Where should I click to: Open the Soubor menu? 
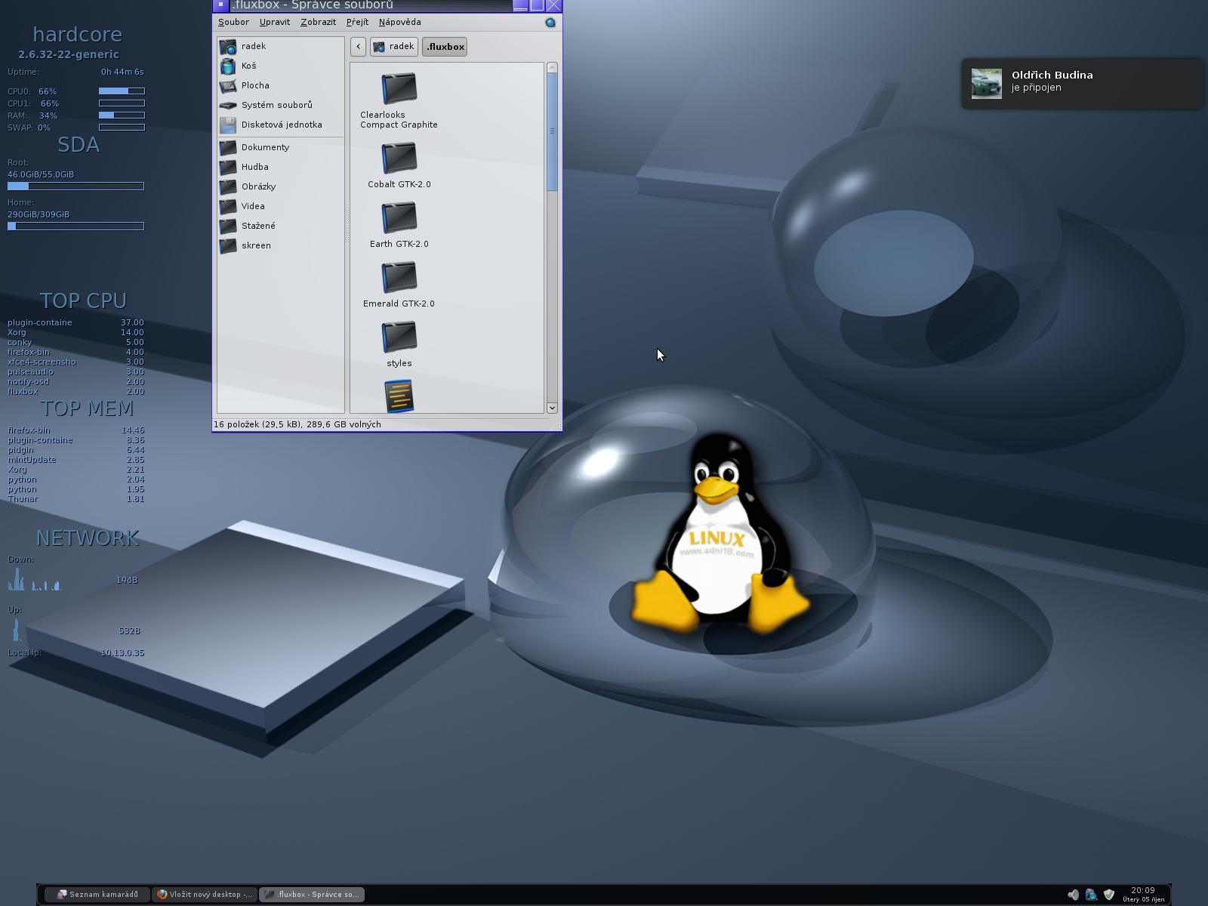click(233, 22)
